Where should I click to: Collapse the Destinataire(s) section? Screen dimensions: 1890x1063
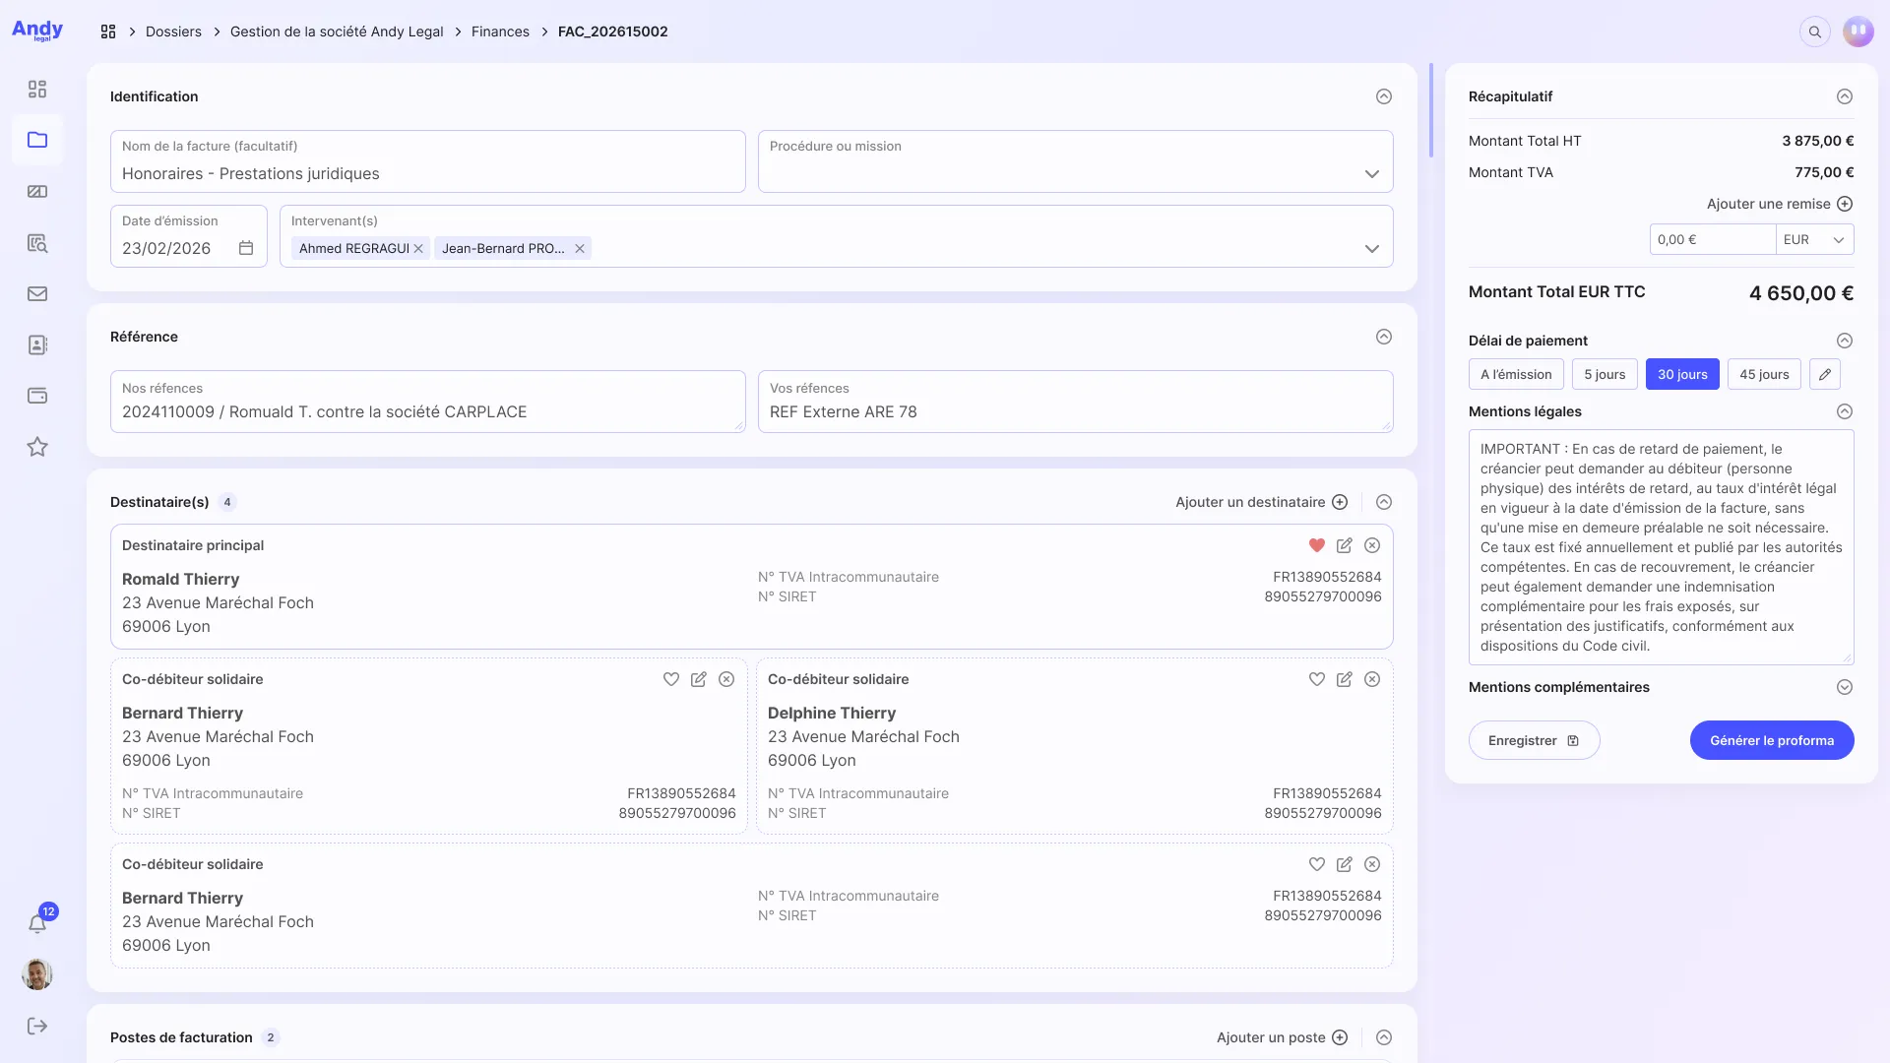(x=1384, y=502)
